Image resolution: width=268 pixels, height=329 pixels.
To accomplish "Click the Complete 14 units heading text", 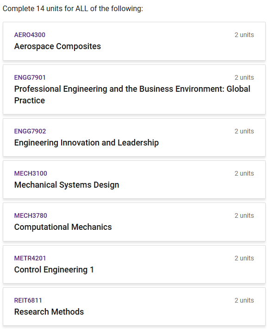I will coord(73,9).
